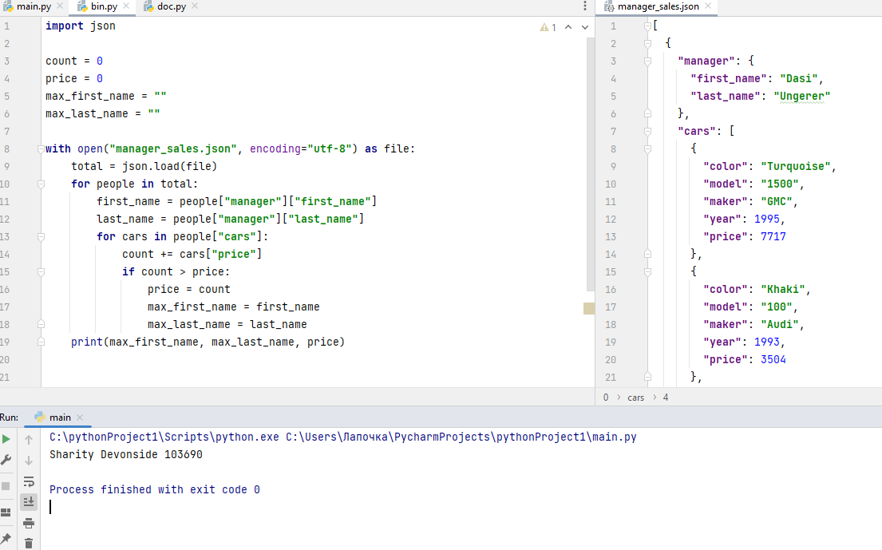Click the 'Sharity Devonside 103690' output line
882x550 pixels.
pyautogui.click(x=126, y=454)
